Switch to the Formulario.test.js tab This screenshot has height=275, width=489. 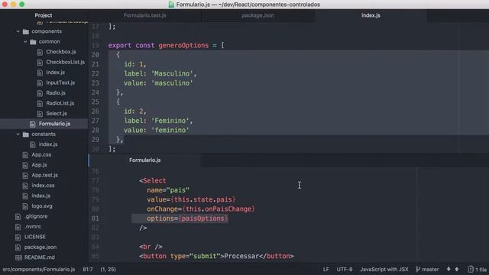(144, 15)
